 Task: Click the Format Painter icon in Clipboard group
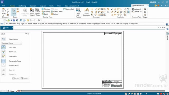point(8,15)
